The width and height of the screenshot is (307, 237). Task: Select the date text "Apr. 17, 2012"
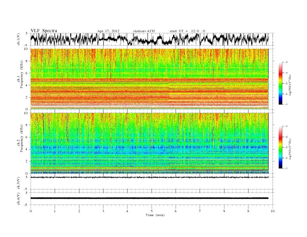pos(108,31)
